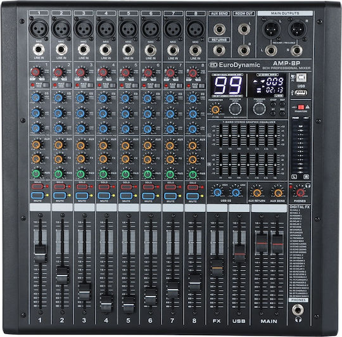The width and height of the screenshot is (342, 337).
Task: Grab the channel 1 fader cap
Action: tap(40, 253)
